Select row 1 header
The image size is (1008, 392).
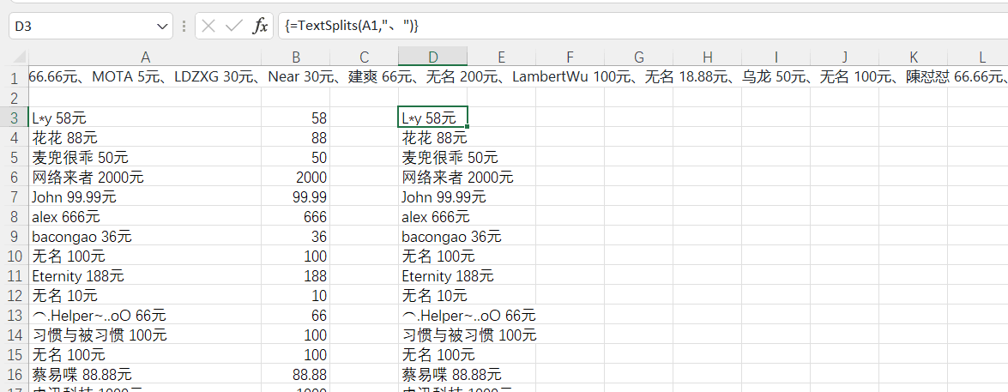click(14, 78)
